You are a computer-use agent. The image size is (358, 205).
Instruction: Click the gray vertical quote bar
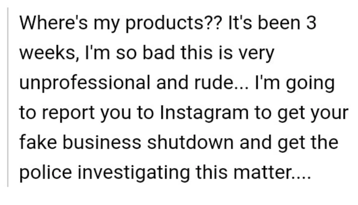point(8,98)
